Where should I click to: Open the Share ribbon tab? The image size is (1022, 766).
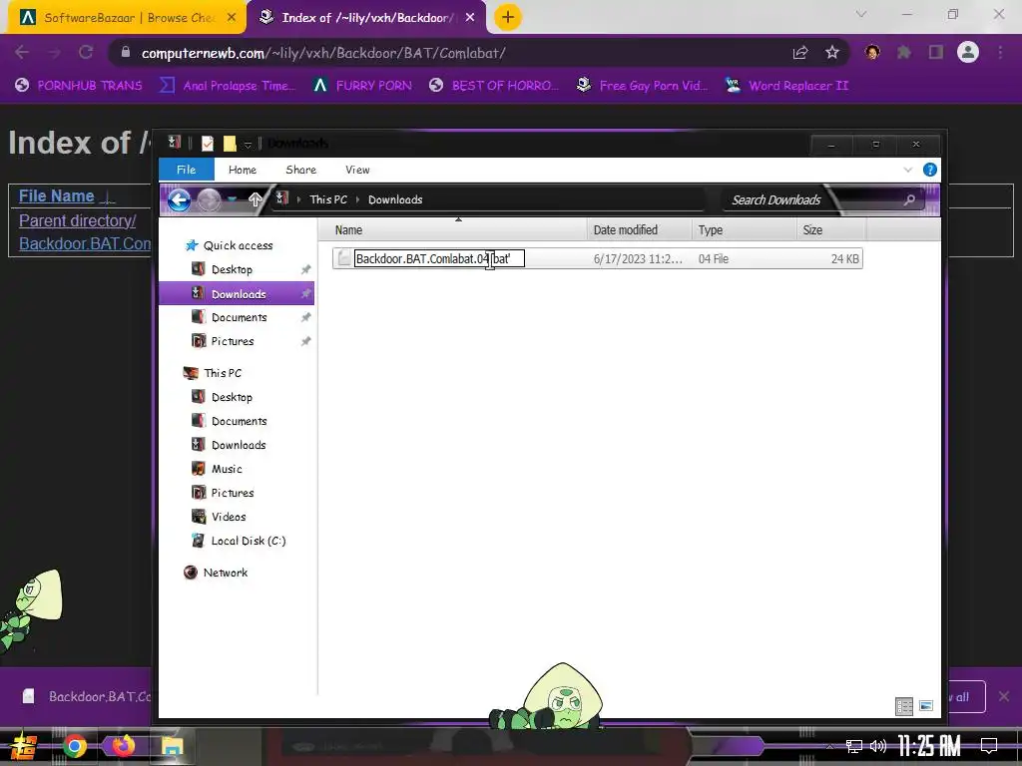point(300,170)
